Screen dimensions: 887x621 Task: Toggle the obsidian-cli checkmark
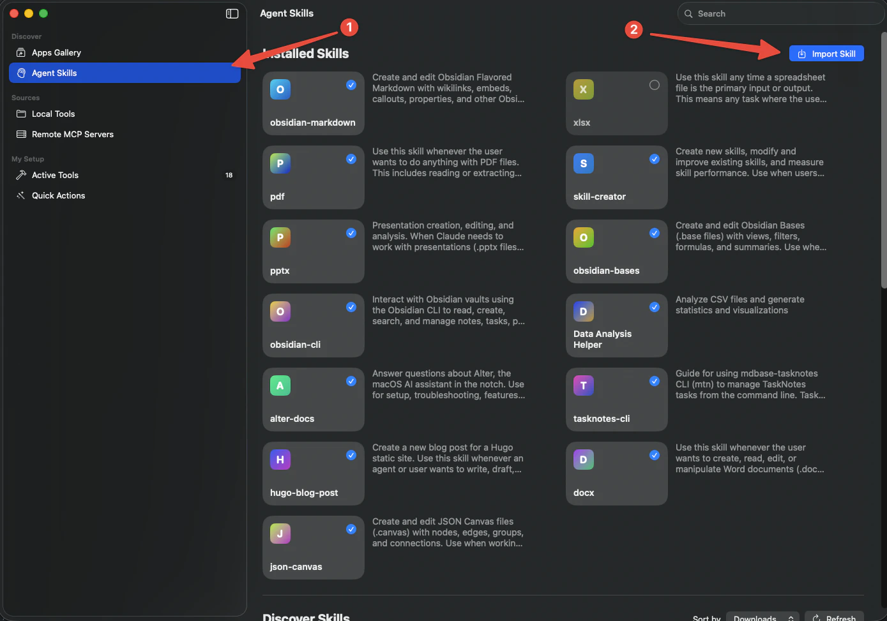pos(351,307)
